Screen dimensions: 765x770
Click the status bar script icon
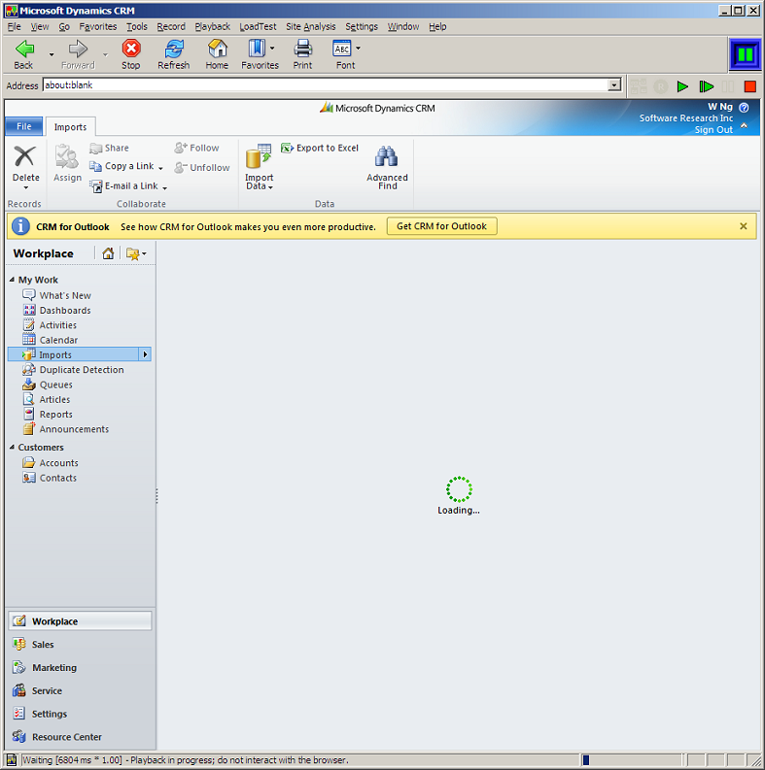[12, 760]
